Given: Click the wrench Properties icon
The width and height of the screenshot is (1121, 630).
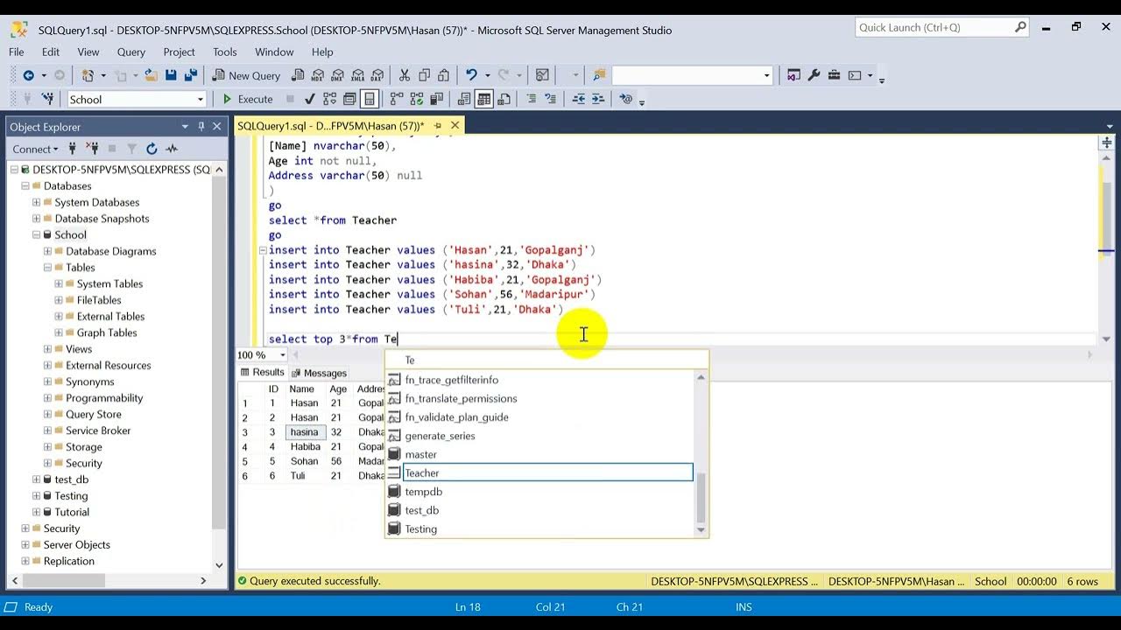Looking at the screenshot, I should [814, 75].
